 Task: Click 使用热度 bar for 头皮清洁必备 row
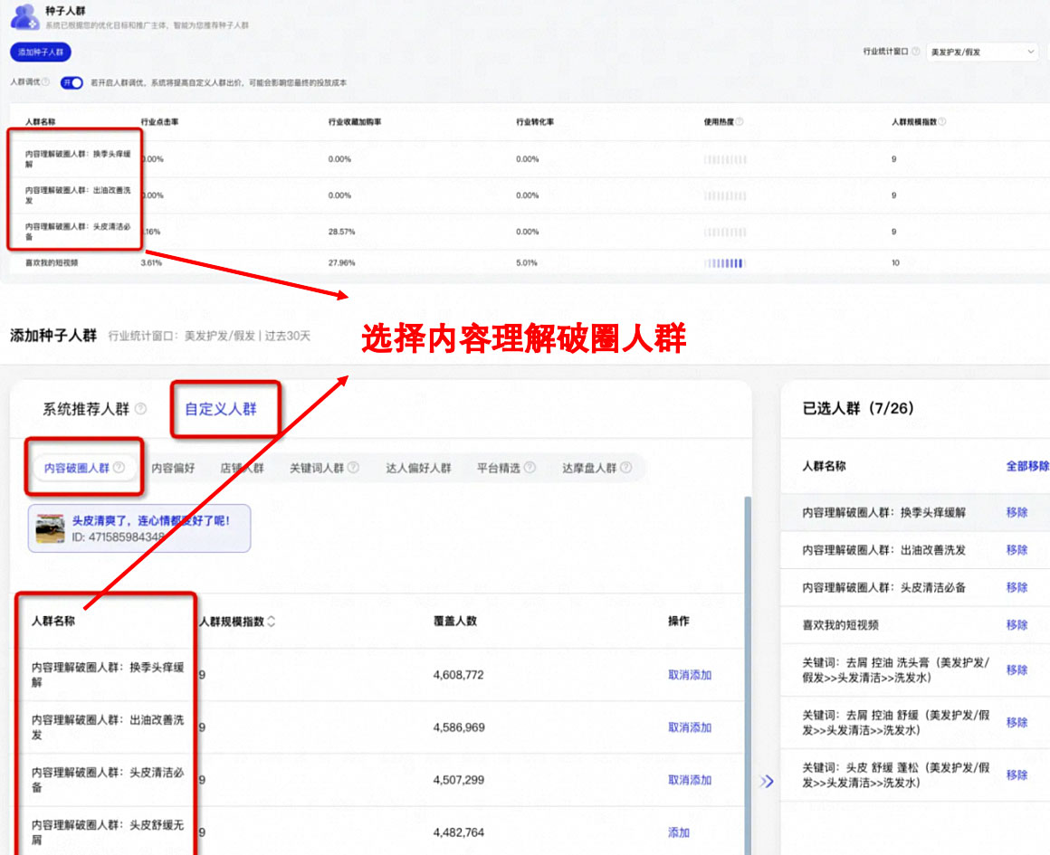724,232
